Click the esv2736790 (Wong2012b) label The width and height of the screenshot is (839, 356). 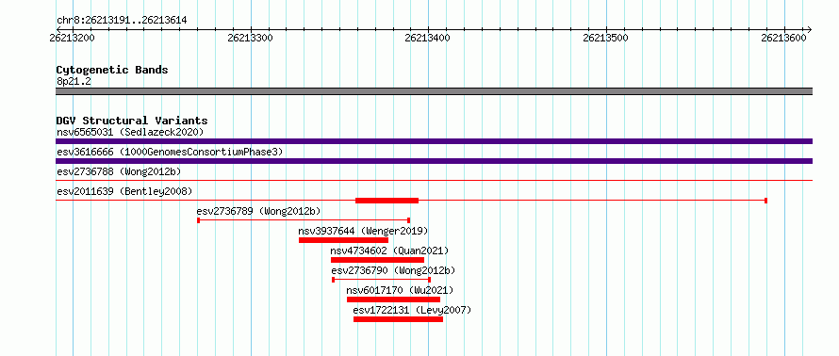(394, 270)
